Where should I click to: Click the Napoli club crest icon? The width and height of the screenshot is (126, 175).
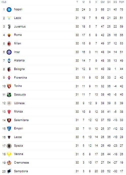click(x=9, y=10)
